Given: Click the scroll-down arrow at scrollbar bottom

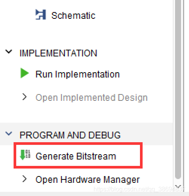Looking at the screenshot, I should [178, 187].
